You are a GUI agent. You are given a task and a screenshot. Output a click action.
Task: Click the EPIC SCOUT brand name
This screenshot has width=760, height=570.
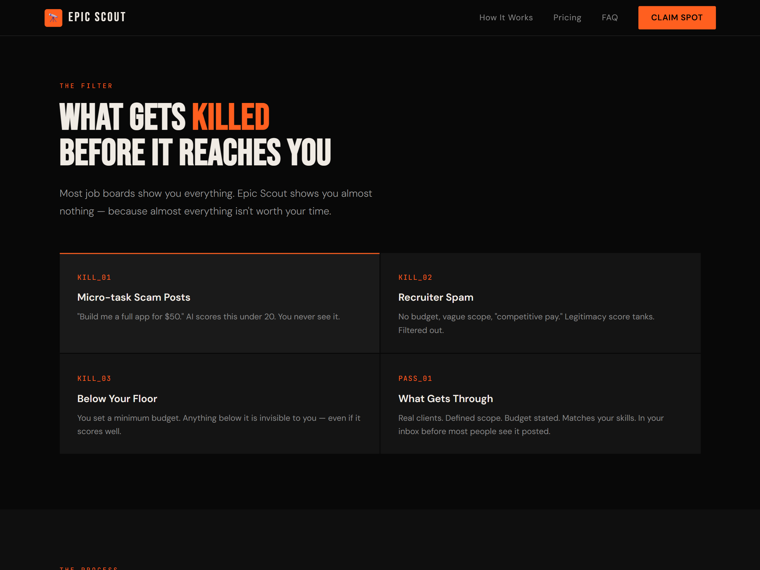[x=97, y=17]
